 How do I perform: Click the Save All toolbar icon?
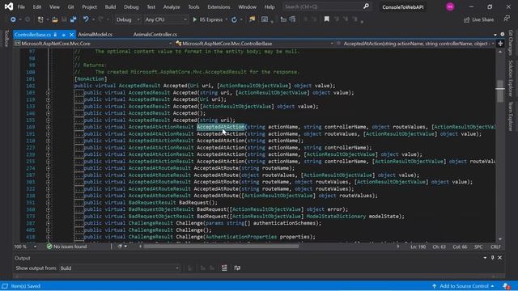pos(74,19)
